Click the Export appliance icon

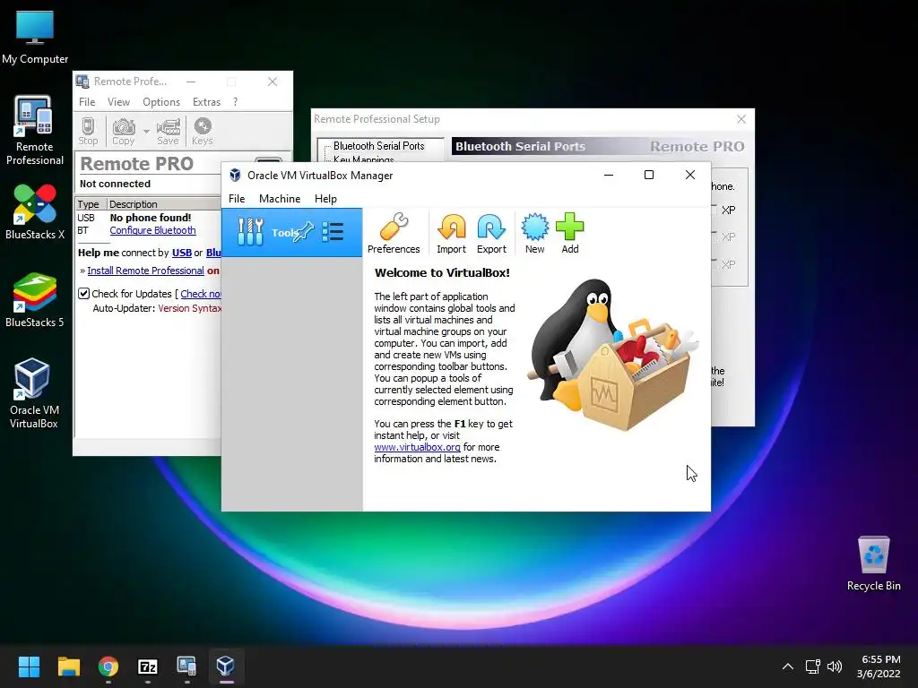(x=491, y=233)
